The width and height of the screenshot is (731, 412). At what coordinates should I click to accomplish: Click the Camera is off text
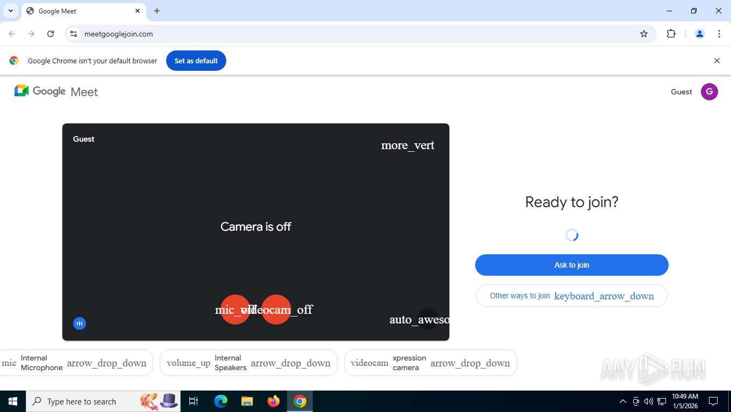[256, 226]
